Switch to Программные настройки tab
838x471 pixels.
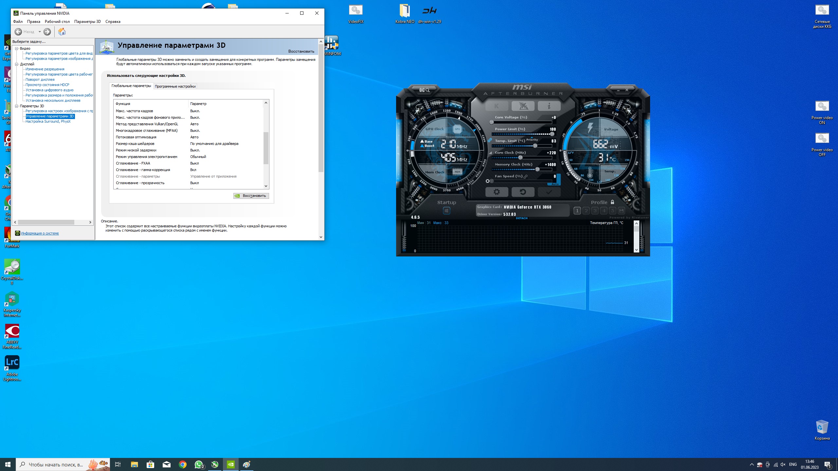pyautogui.click(x=175, y=86)
